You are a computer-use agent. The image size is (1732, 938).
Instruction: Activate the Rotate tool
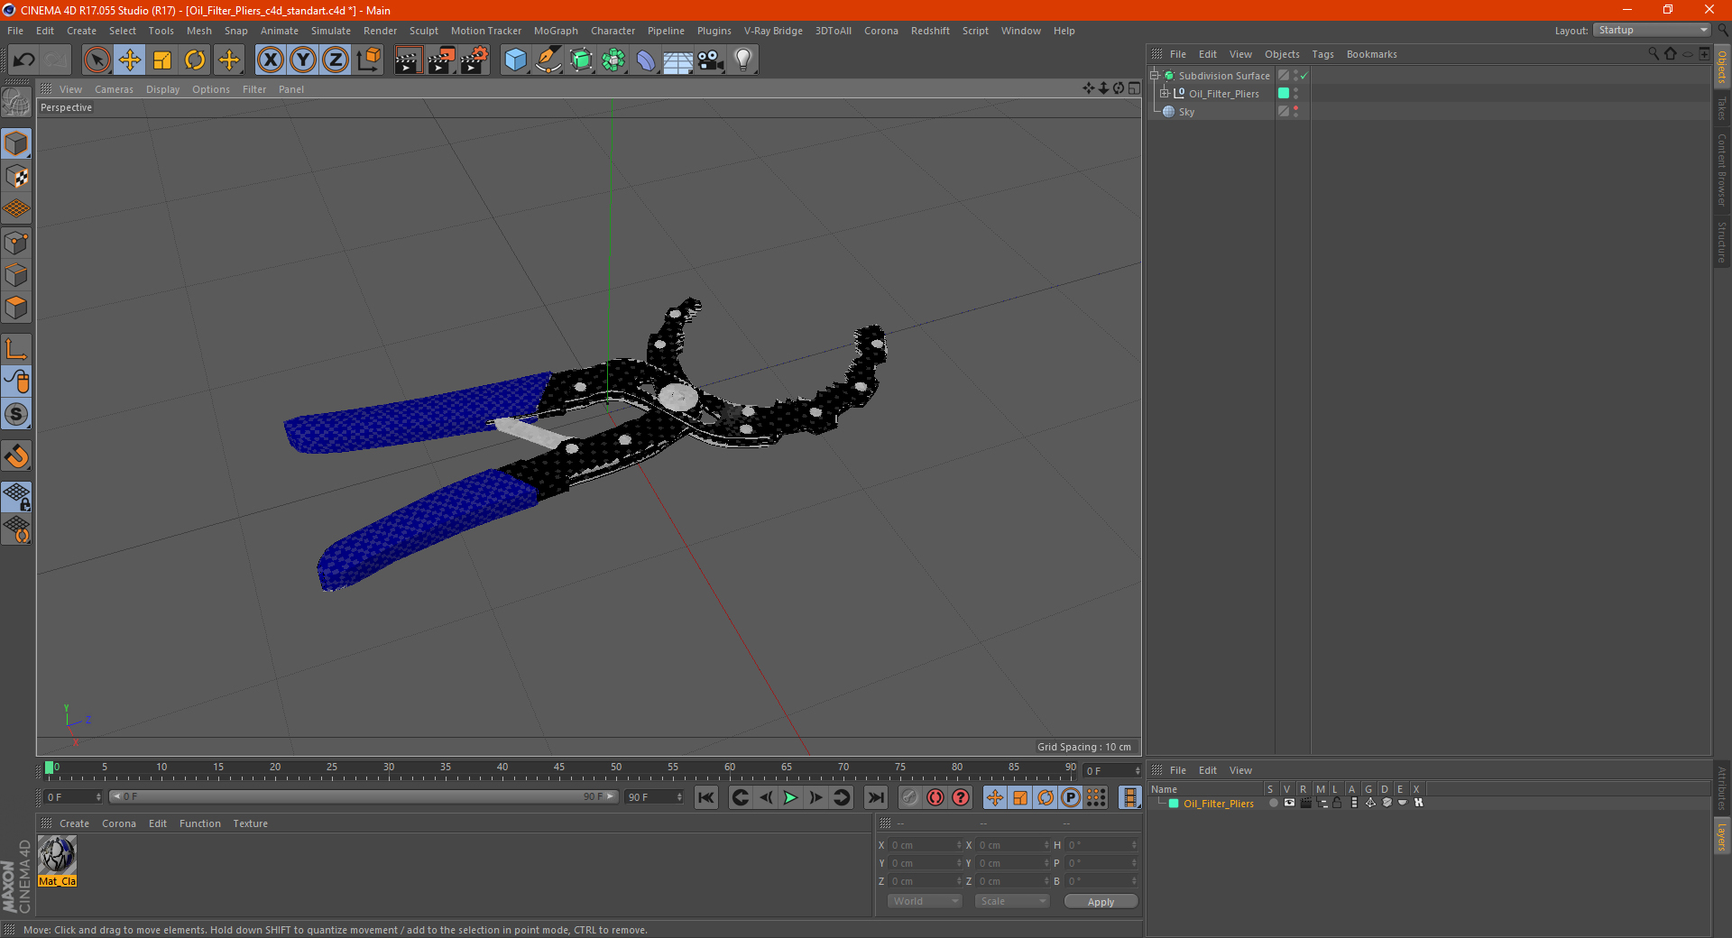195,60
